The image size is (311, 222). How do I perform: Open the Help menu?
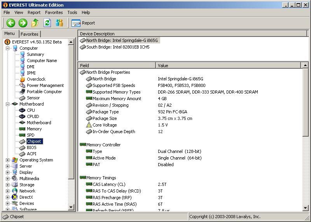click(x=86, y=12)
